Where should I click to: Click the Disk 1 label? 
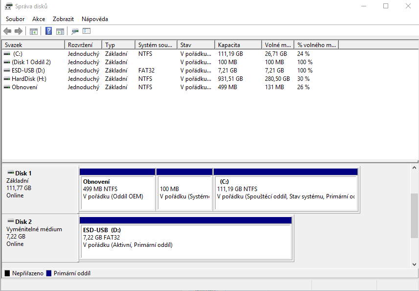(23, 173)
